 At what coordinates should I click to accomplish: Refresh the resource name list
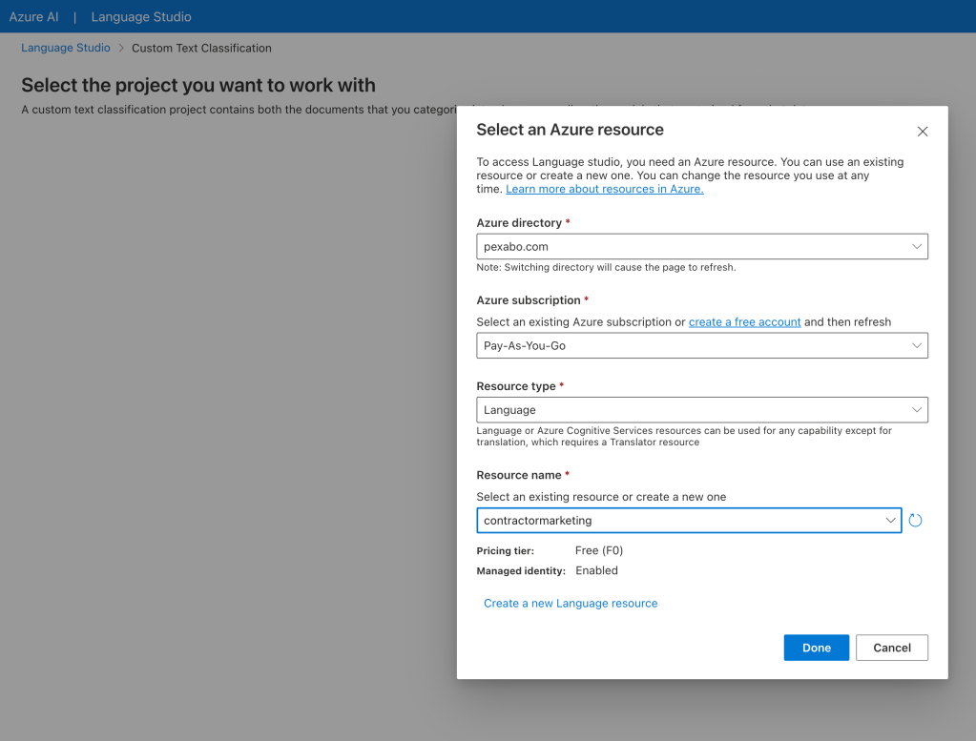point(915,520)
